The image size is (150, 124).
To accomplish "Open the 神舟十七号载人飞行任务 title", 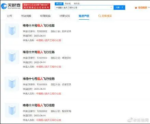I will [39, 79].
